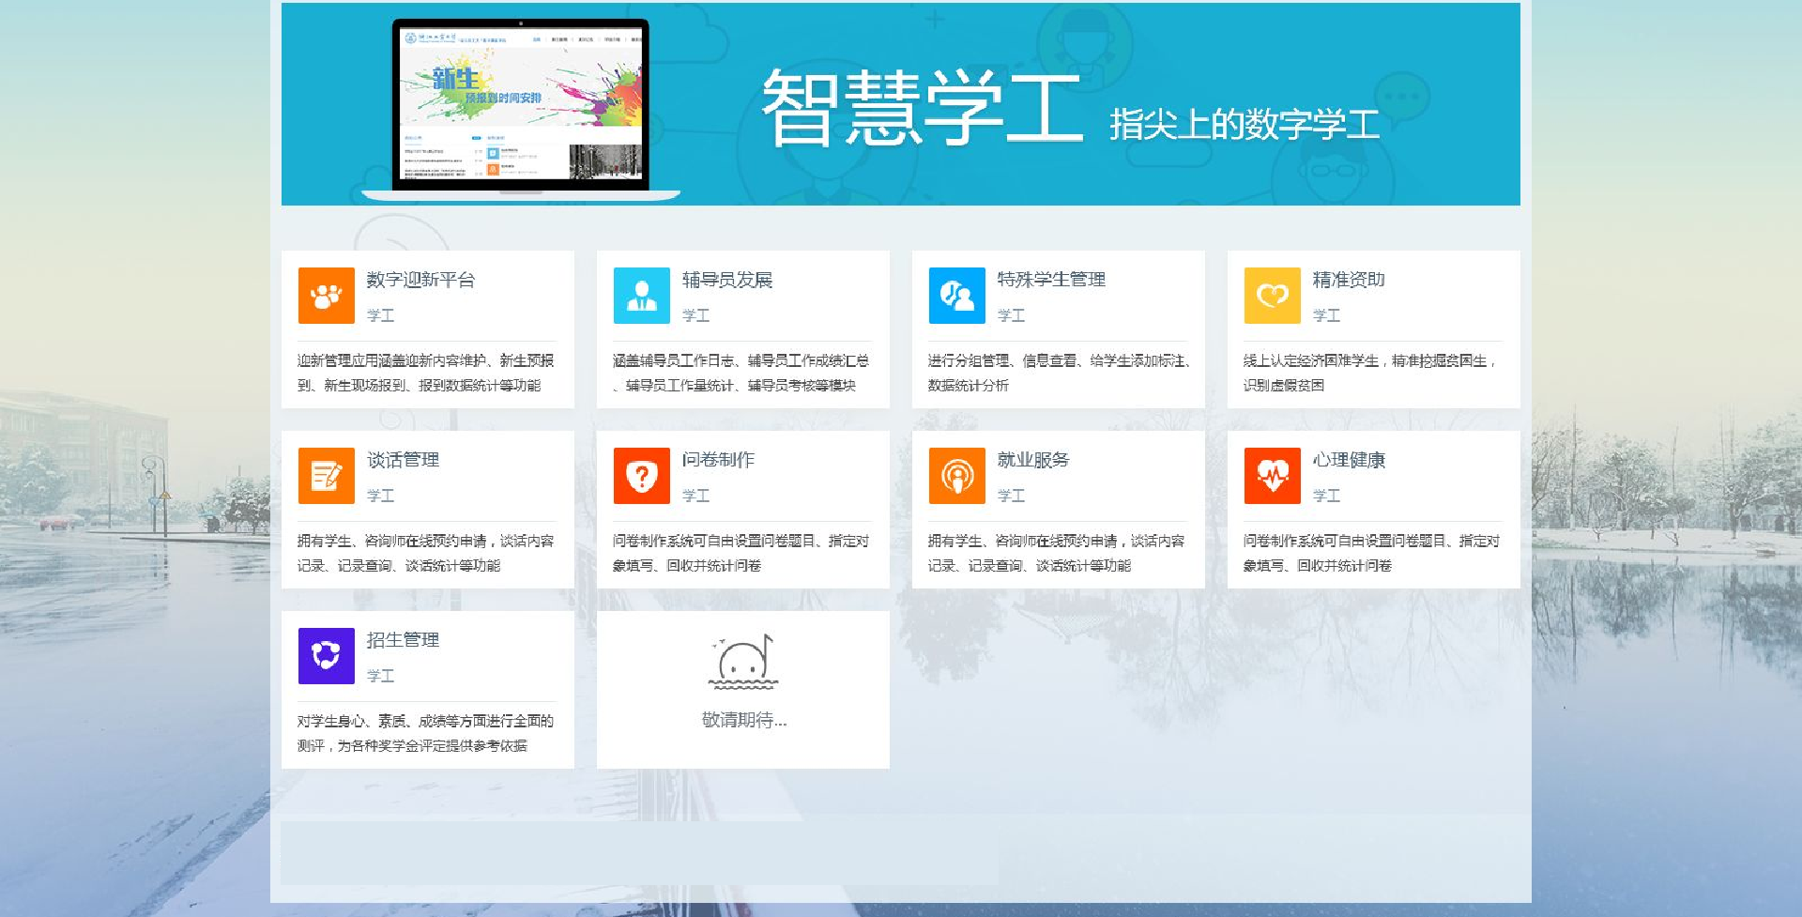Open the 就业服务 title link
Image resolution: width=1802 pixels, height=917 pixels.
coord(1033,460)
